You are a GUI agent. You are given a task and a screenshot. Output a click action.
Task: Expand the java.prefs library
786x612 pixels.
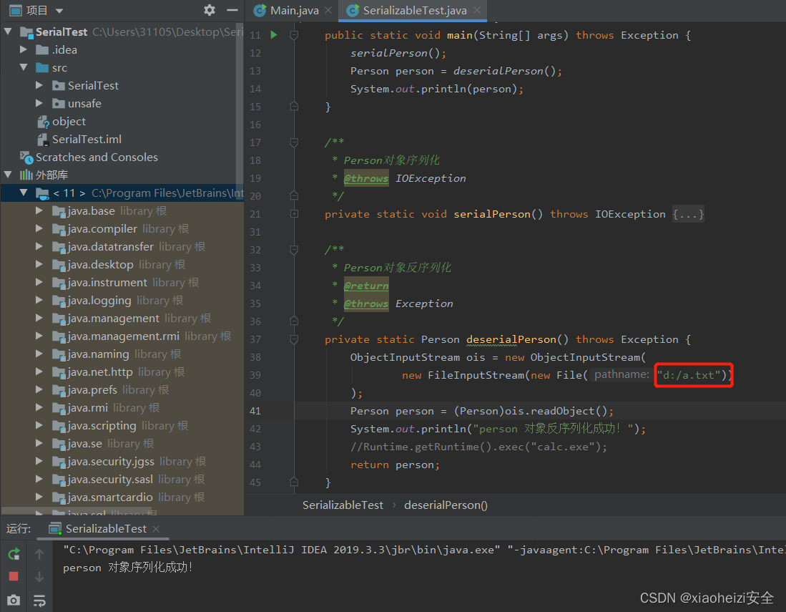tap(39, 389)
